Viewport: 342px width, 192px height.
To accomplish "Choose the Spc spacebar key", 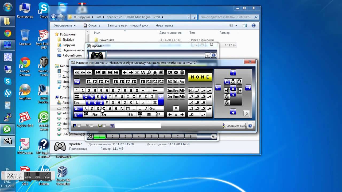I will [x=114, y=115].
